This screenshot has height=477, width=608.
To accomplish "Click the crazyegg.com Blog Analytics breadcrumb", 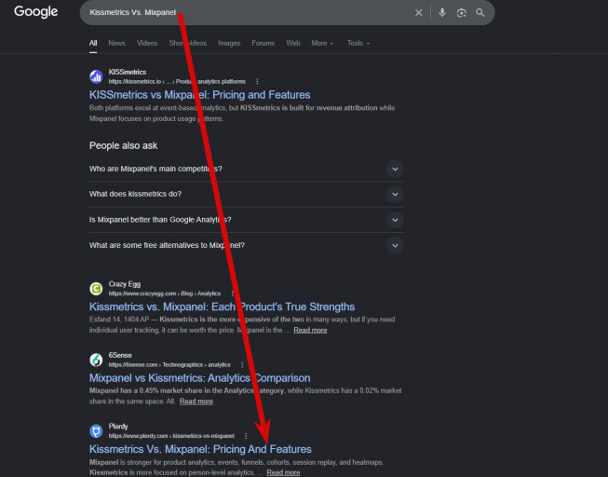I will click(165, 293).
